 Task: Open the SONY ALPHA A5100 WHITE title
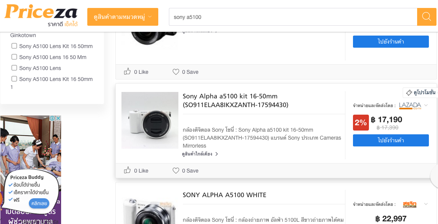coord(225,195)
